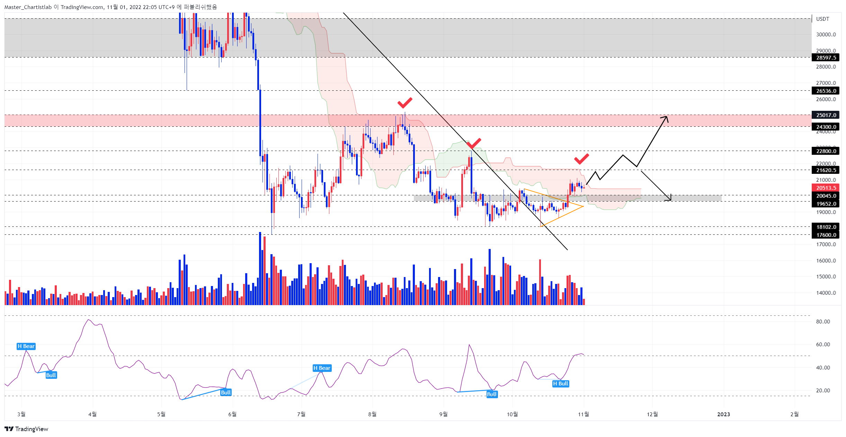Click the red checkmark near November candles
Screen dimensions: 846x437
pos(581,159)
